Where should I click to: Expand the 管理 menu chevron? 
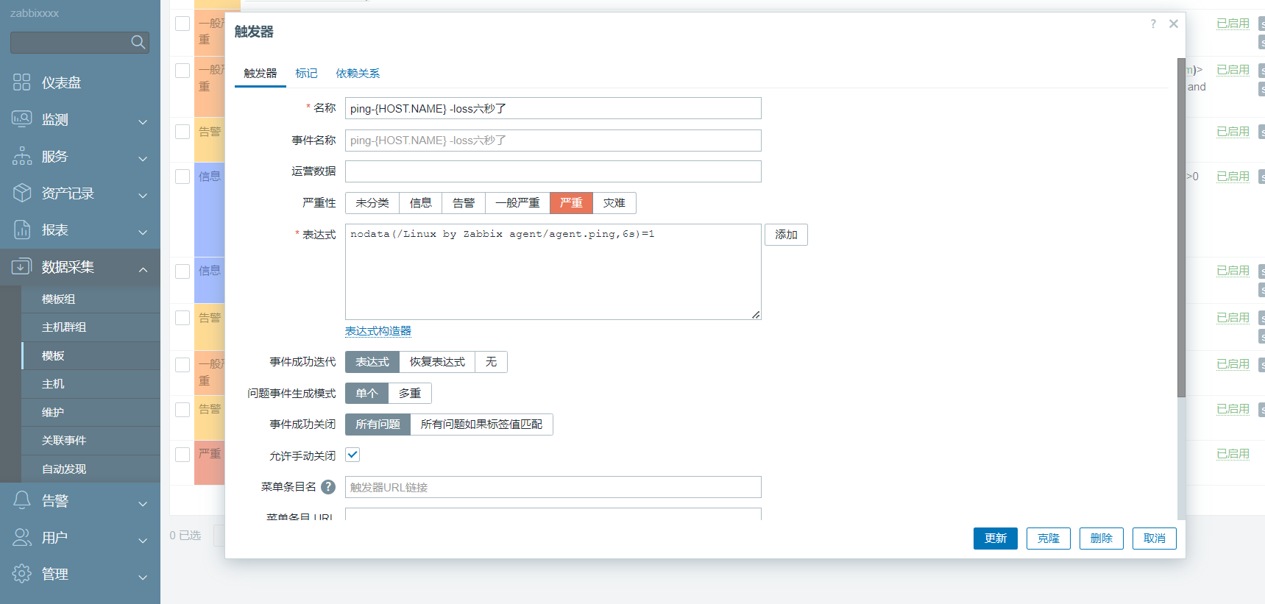click(143, 577)
